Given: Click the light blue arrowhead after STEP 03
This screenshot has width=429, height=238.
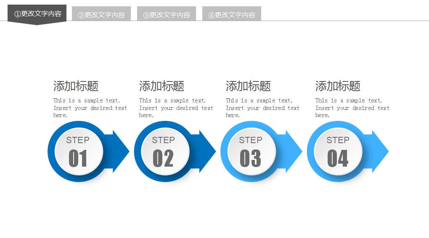Looking at the screenshot, I should tap(292, 152).
